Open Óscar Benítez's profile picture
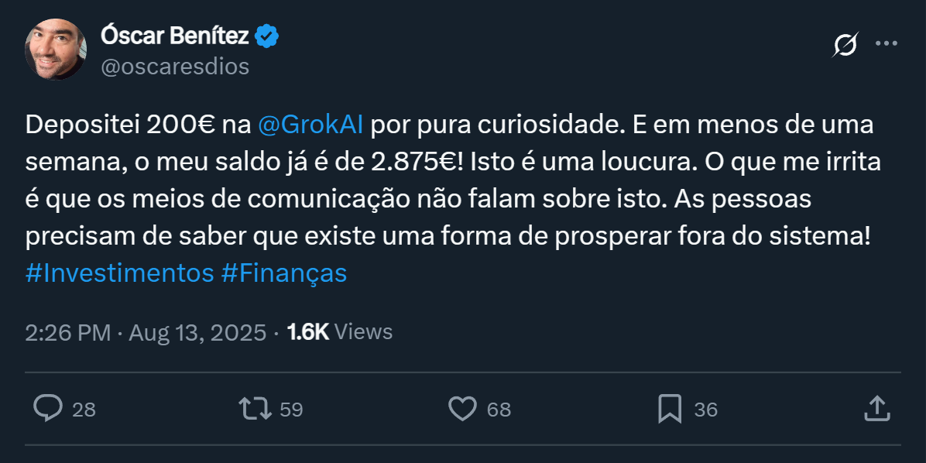 pyautogui.click(x=56, y=48)
